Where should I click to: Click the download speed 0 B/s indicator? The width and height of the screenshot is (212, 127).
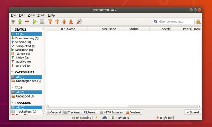tap(120, 118)
